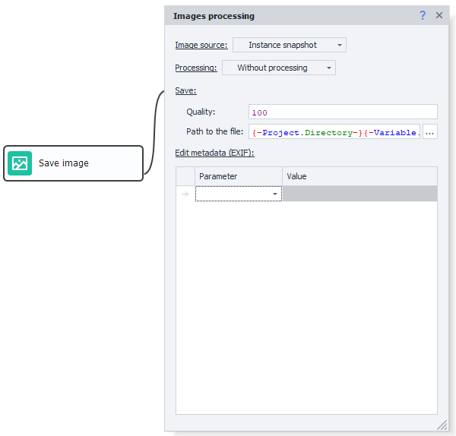
Task: Click the Image source label
Action: tap(201, 46)
